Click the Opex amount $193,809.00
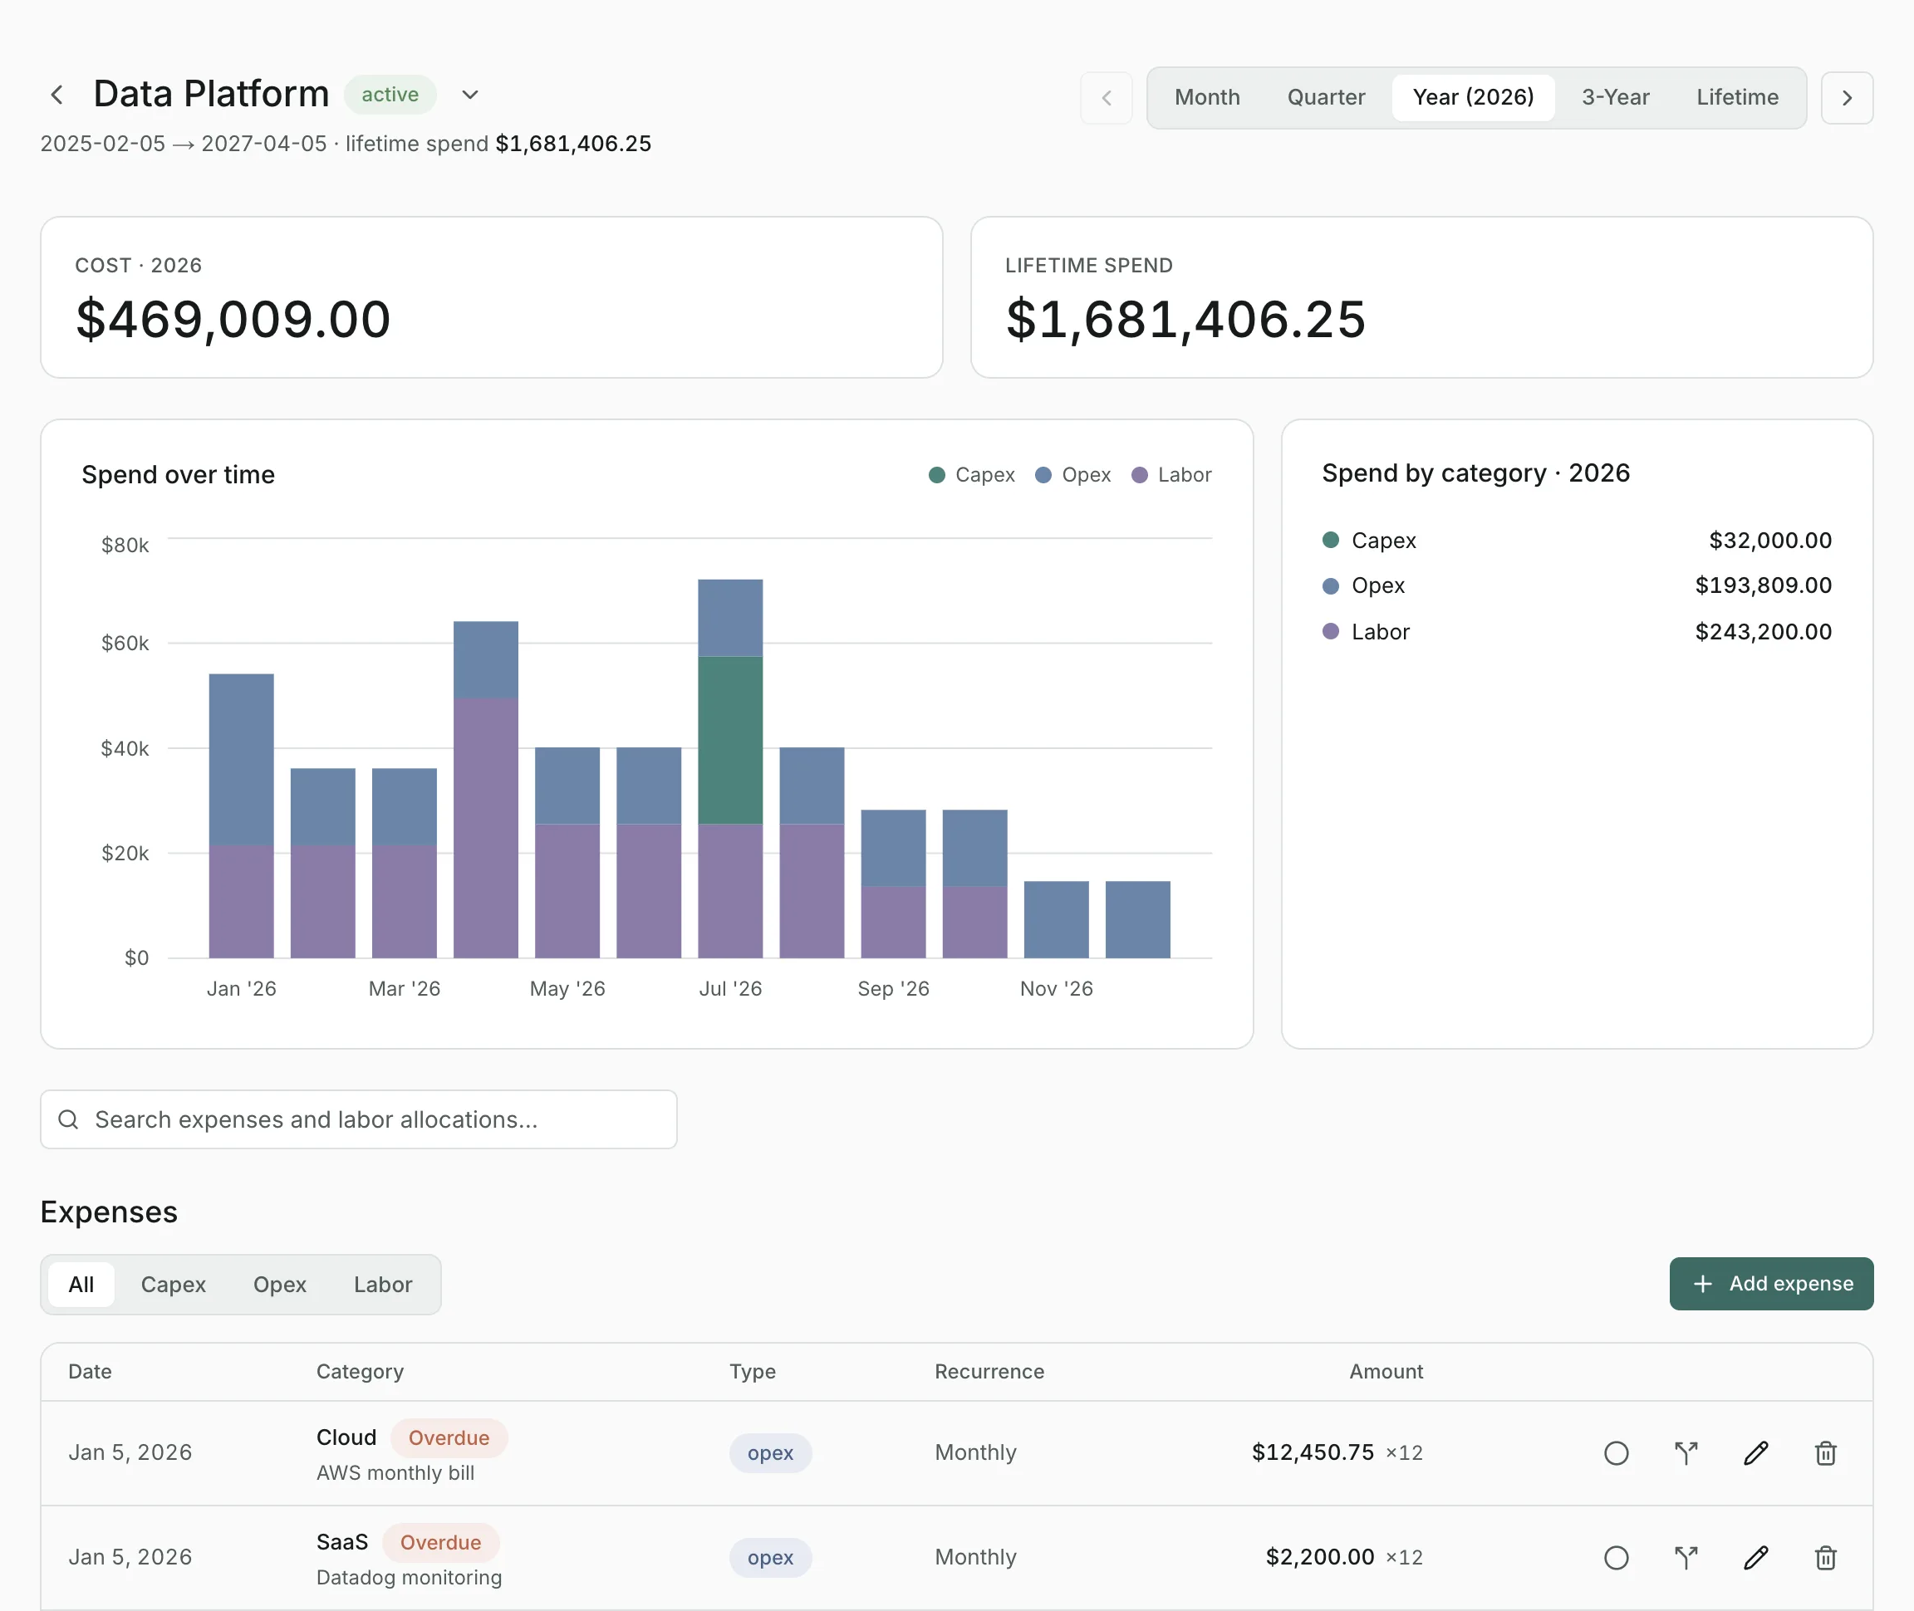 click(x=1764, y=585)
